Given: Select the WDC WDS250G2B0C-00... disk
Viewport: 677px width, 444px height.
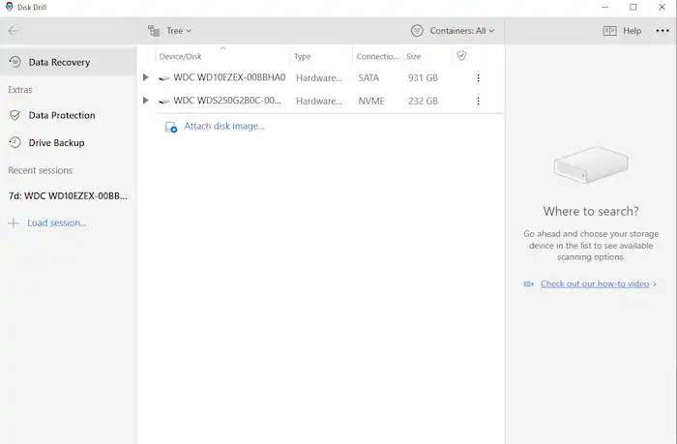Looking at the screenshot, I should [227, 101].
